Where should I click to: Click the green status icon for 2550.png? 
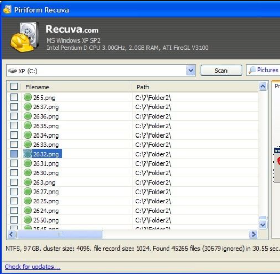coord(28,220)
